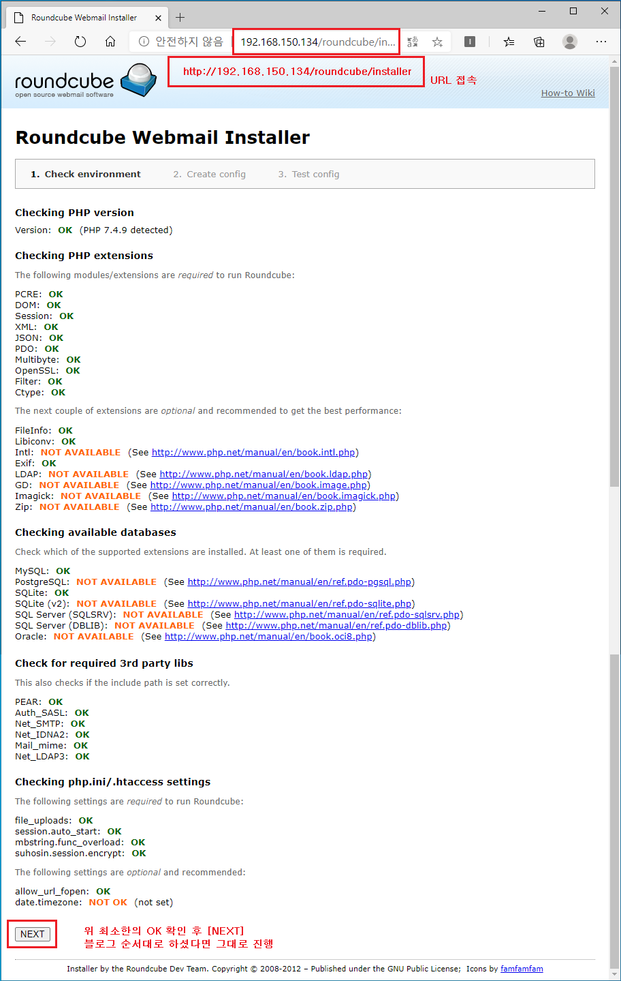The height and width of the screenshot is (981, 621).
Task: Open the book.ldap.php manual link
Action: click(264, 474)
